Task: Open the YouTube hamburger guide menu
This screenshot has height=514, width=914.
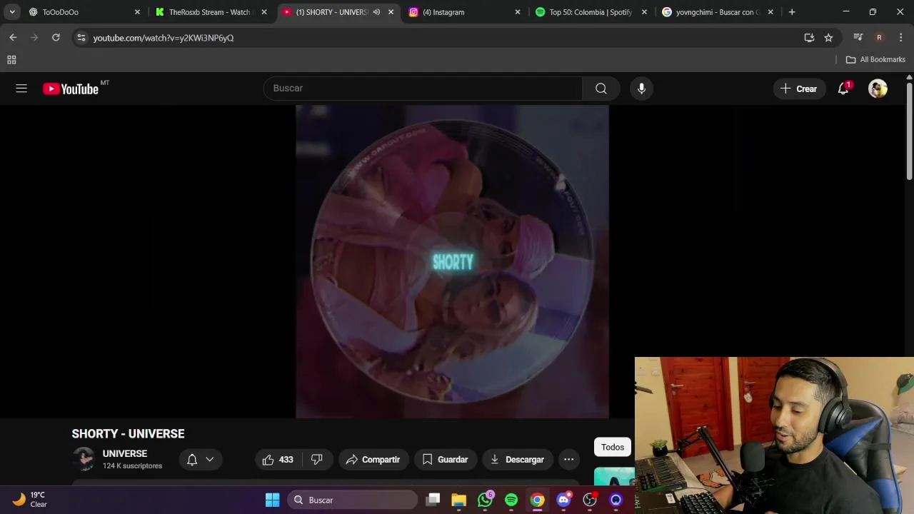Action: [x=21, y=89]
